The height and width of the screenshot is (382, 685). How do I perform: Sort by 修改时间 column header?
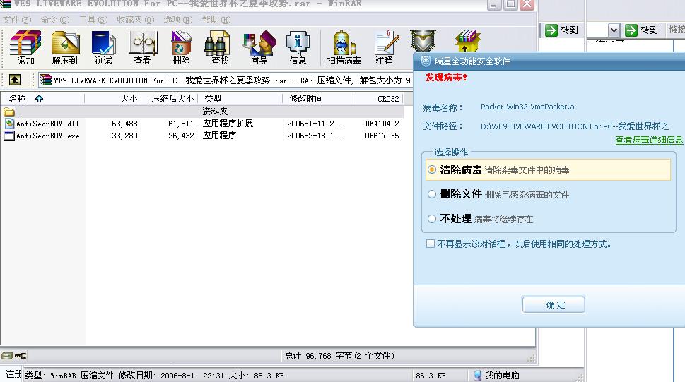click(317, 99)
